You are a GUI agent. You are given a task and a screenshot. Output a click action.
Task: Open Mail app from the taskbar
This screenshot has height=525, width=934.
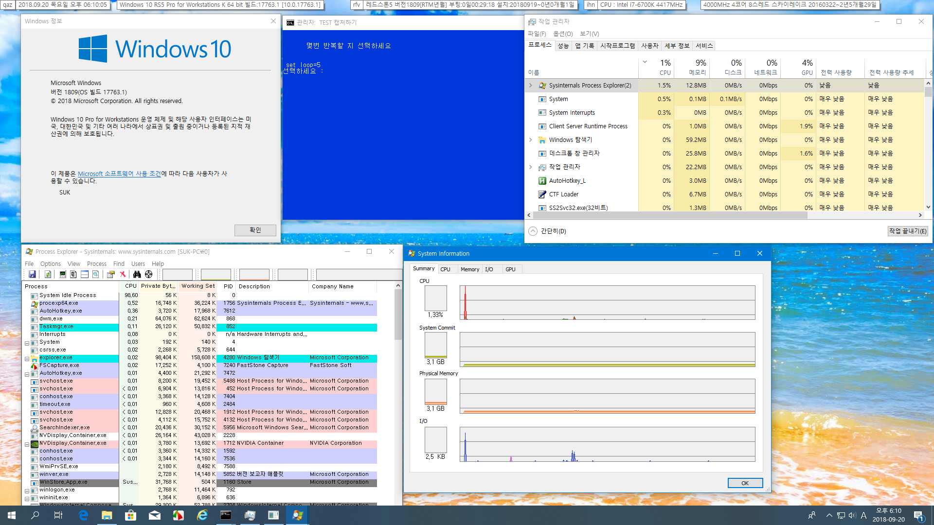155,515
